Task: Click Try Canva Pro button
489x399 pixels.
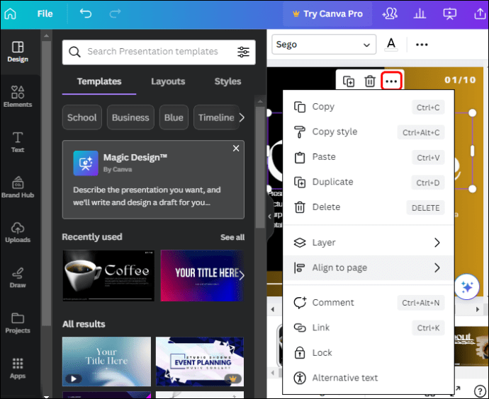Action: pos(327,13)
